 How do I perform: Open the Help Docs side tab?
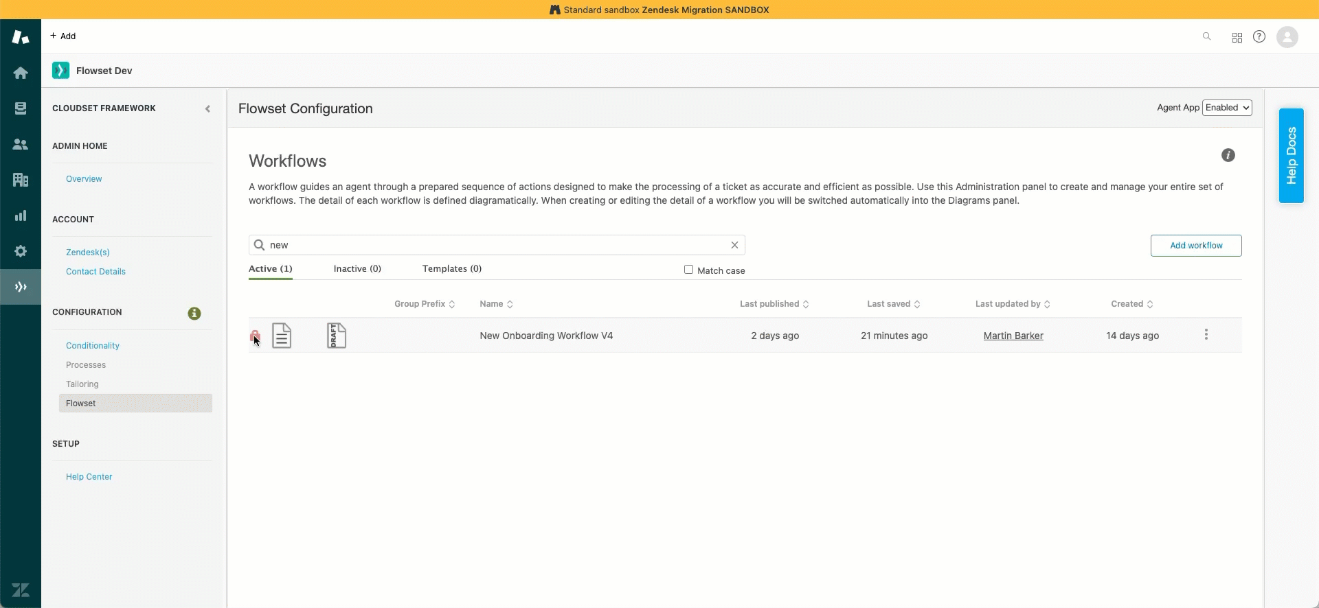(1291, 156)
